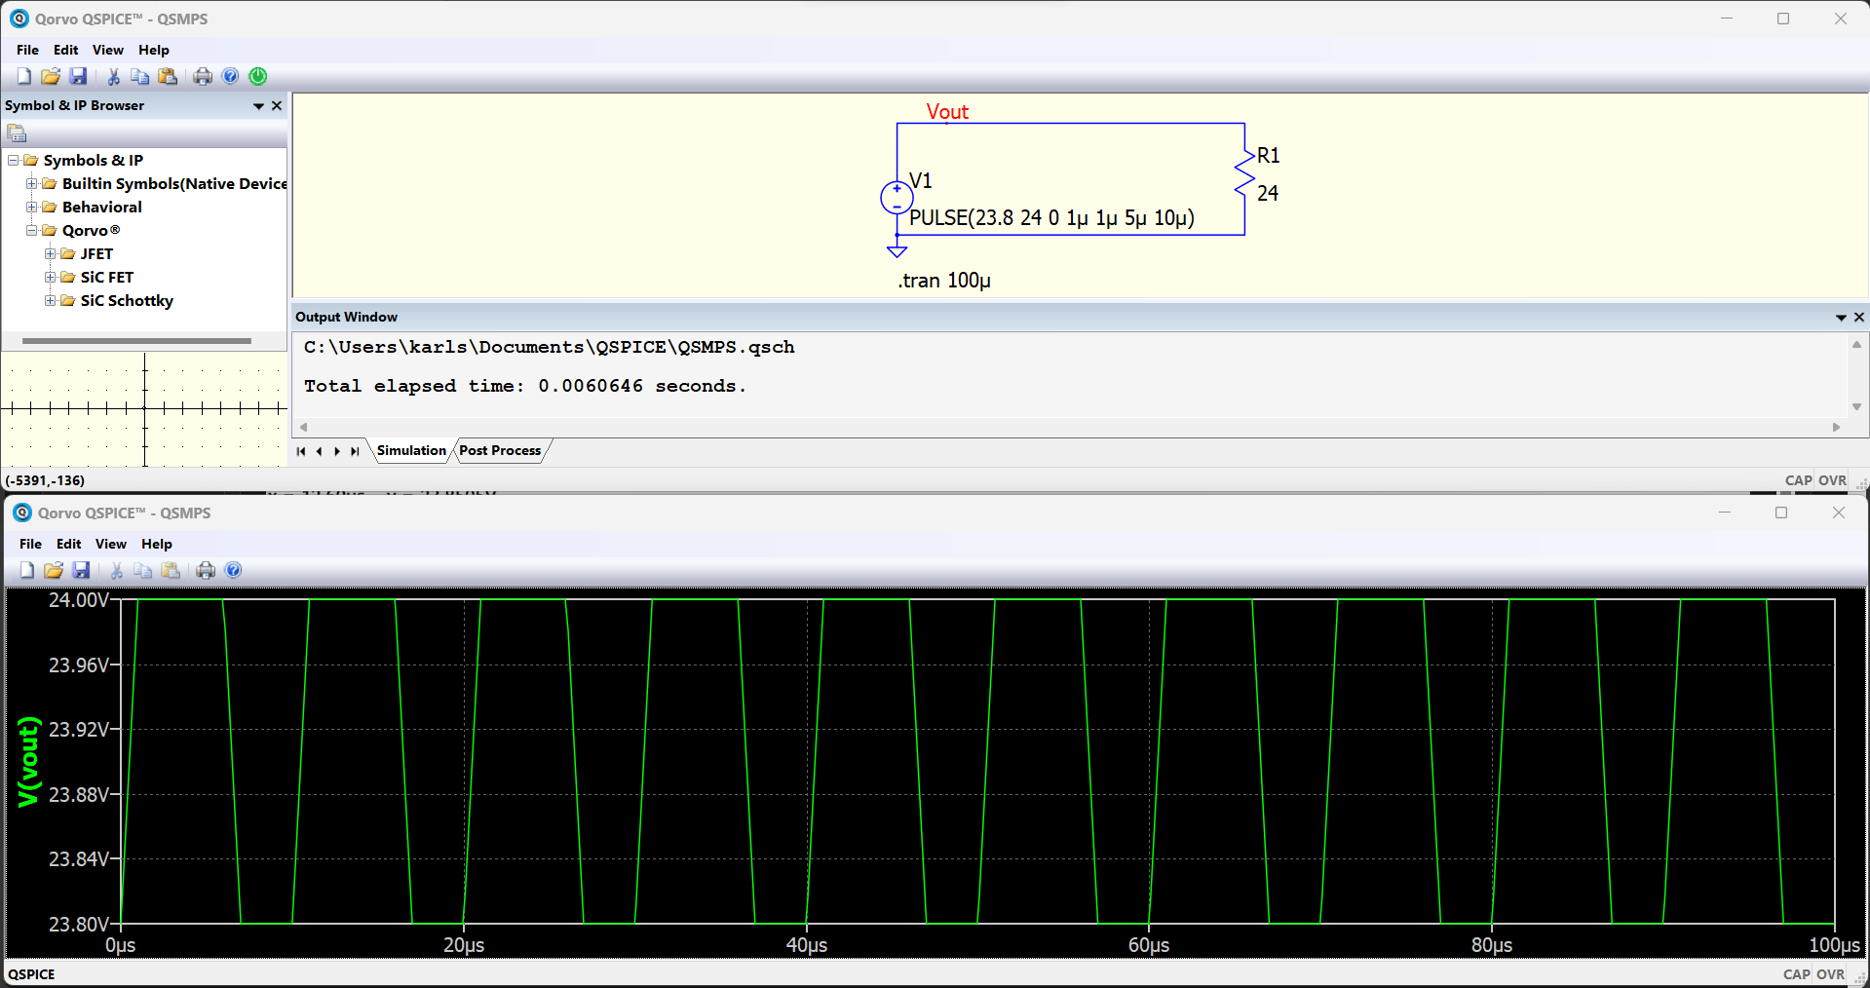This screenshot has height=988, width=1870.
Task: Click the .tran 100µ directive
Action: [x=943, y=281]
